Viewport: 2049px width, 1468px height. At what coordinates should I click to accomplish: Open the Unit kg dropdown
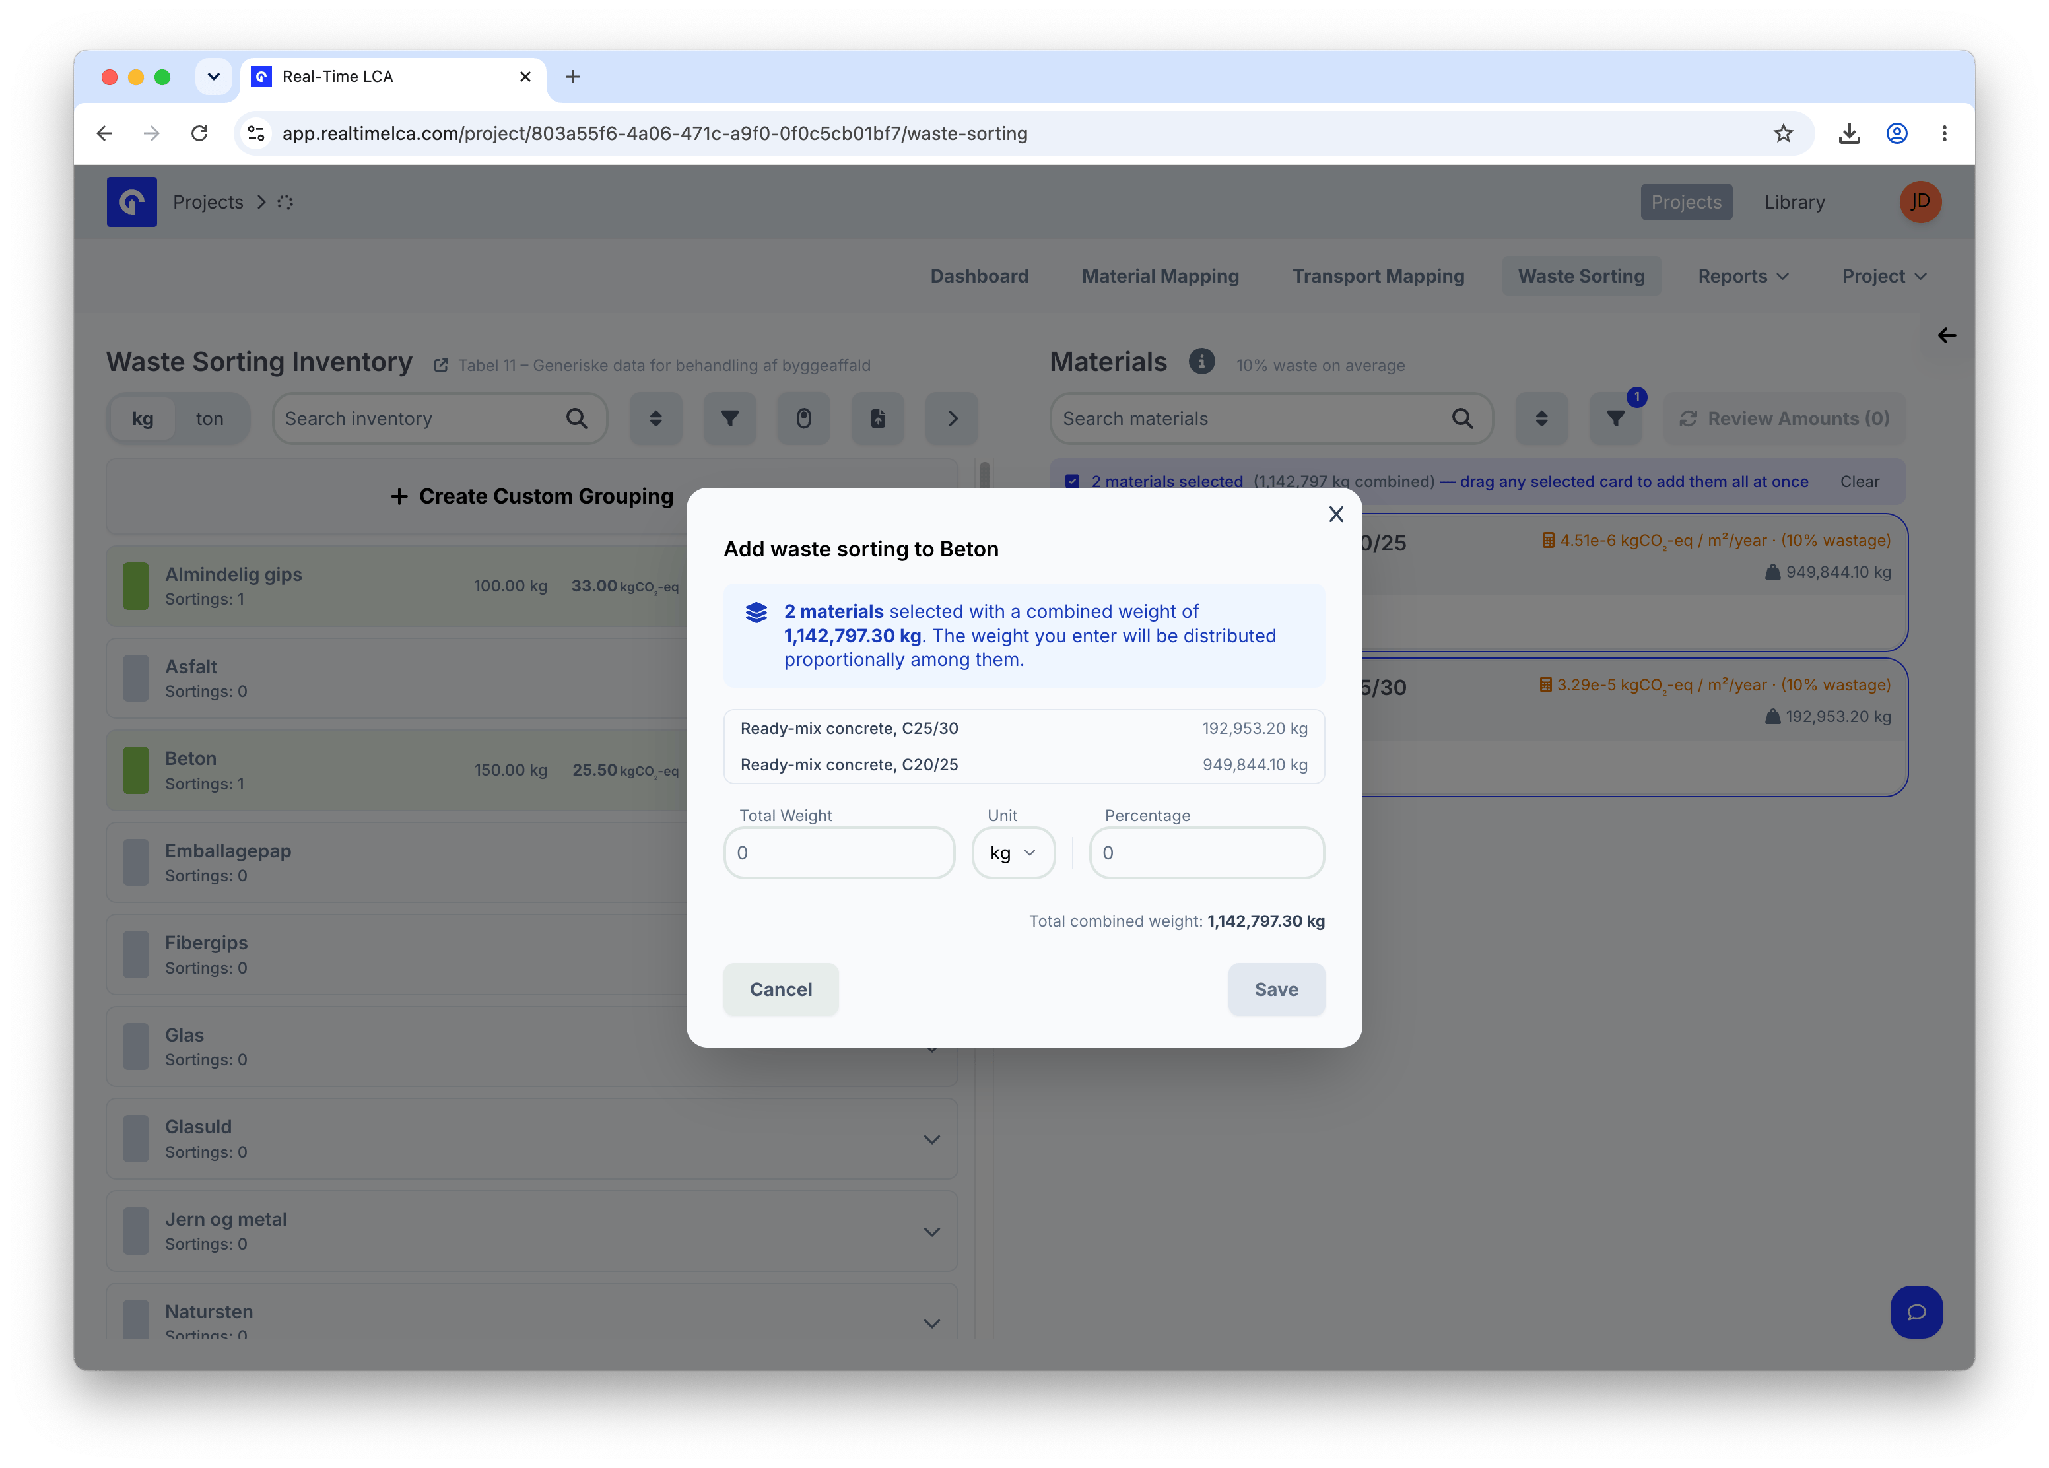pyautogui.click(x=1013, y=853)
